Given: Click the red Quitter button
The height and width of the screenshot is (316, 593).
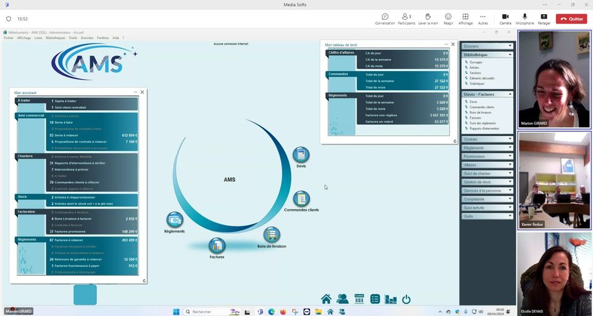Looking at the screenshot, I should pyautogui.click(x=571, y=19).
